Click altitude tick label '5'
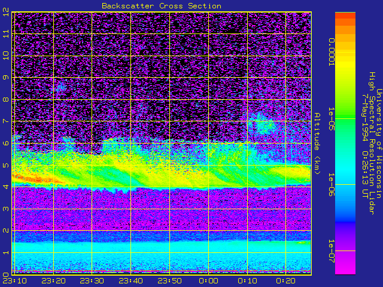This screenshot has width=383, height=287. [x=7, y=165]
